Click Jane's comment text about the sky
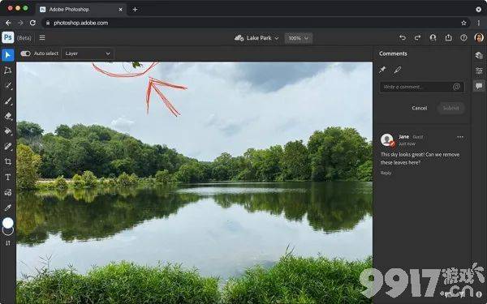487x304 pixels. click(420, 158)
